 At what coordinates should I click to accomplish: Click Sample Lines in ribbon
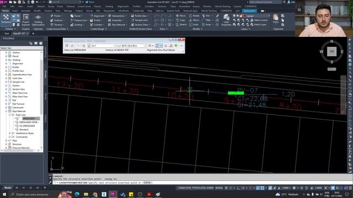coord(140,20)
